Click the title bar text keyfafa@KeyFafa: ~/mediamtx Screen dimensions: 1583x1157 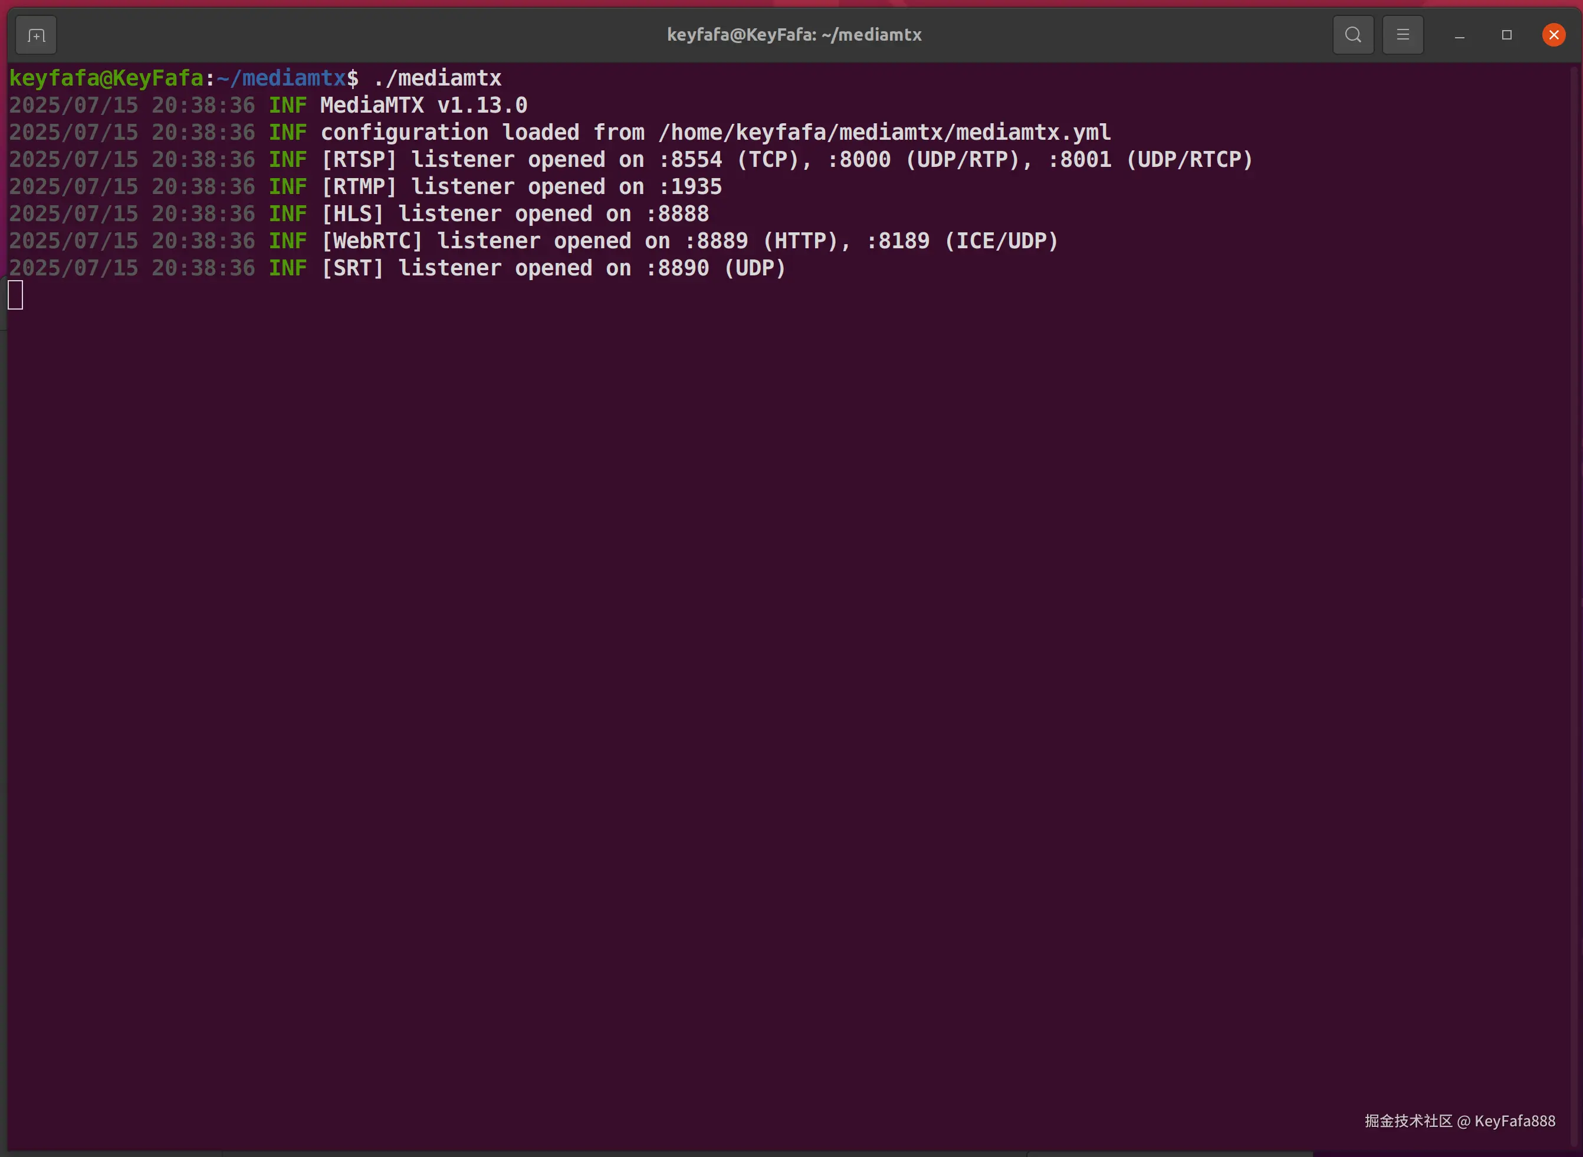click(x=794, y=35)
